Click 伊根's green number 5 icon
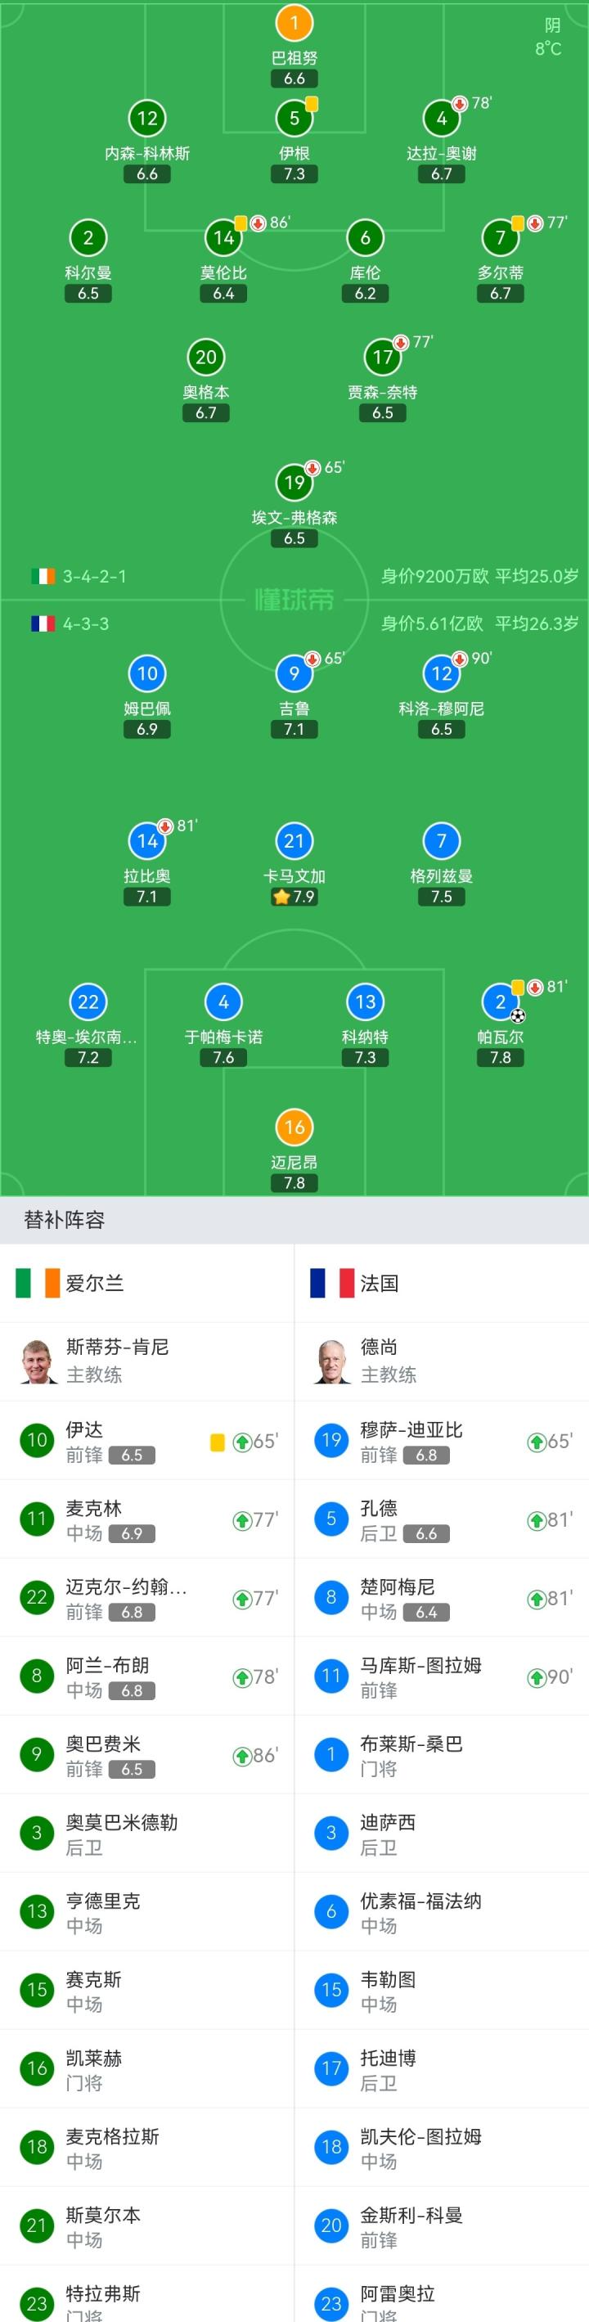The image size is (589, 2322). point(294,118)
